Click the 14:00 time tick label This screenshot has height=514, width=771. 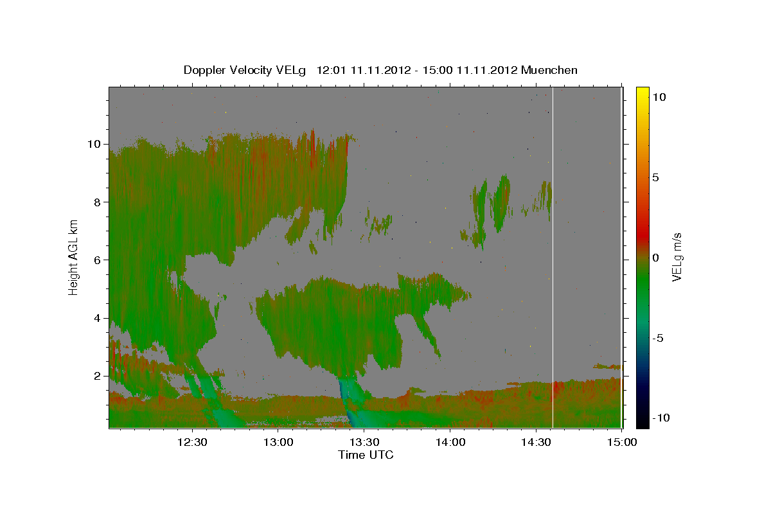(450, 443)
